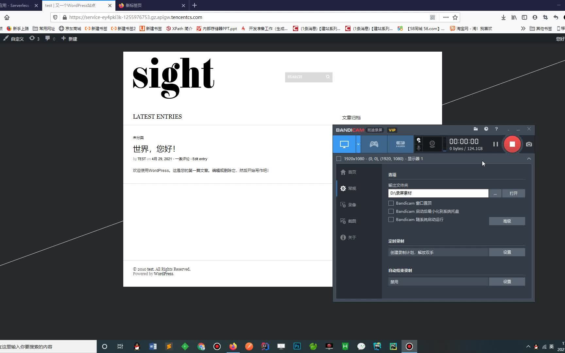Open the 首页 tab in Bandicam
Viewport: 565px width, 353px height.
pyautogui.click(x=349, y=172)
